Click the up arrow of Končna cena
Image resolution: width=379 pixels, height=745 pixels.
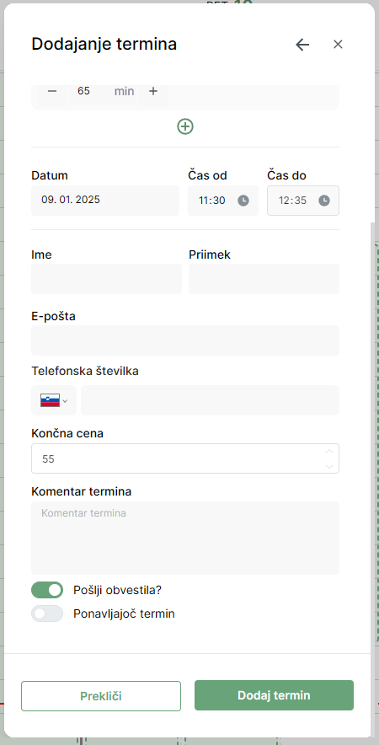coord(329,451)
